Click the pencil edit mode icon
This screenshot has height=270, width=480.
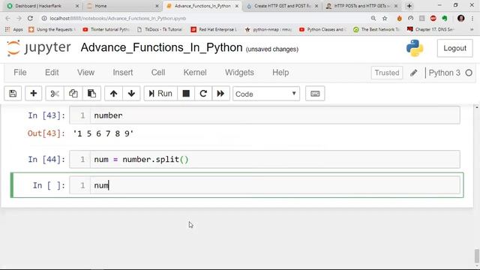click(x=414, y=73)
